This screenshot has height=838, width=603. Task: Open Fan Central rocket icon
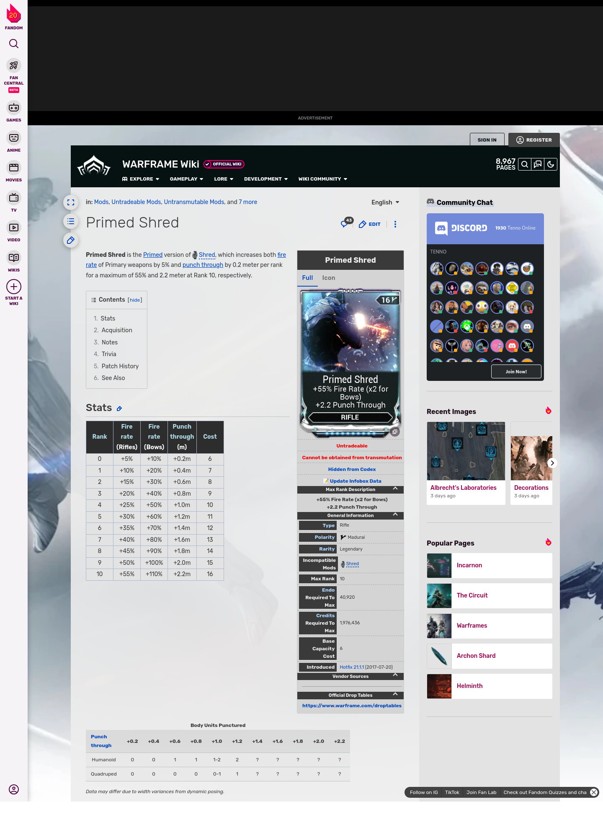tap(14, 66)
